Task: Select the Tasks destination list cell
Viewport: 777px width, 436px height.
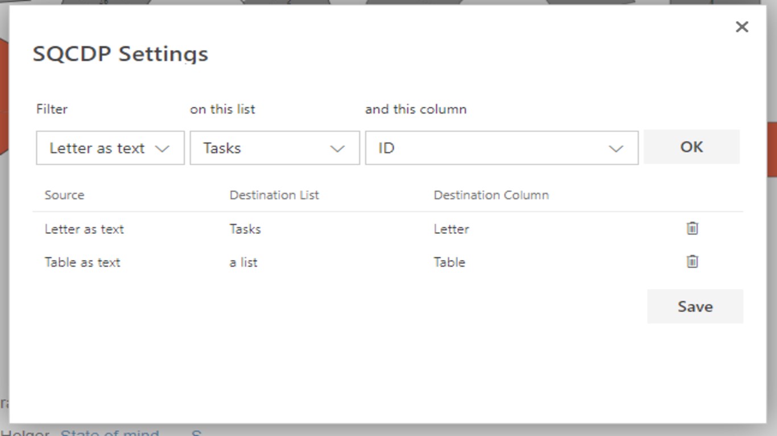Action: [245, 229]
